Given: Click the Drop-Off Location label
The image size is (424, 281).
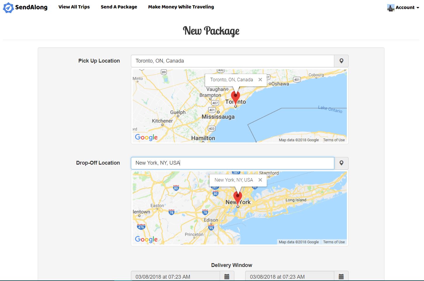Looking at the screenshot, I should 98,163.
